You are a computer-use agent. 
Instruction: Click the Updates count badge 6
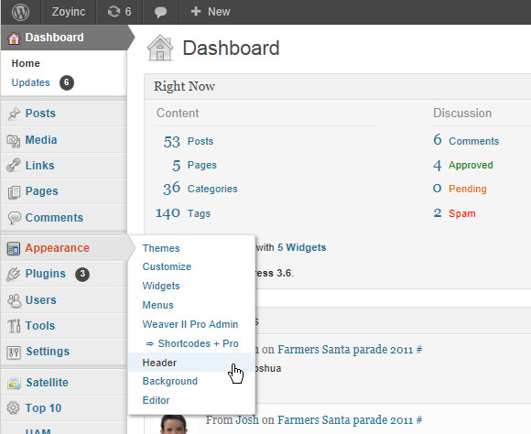(67, 82)
